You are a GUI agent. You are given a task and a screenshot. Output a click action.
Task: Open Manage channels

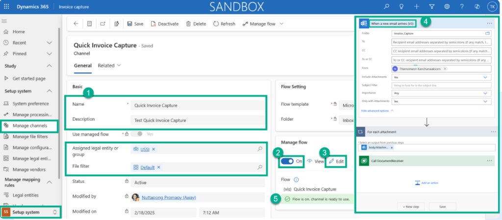click(30, 126)
